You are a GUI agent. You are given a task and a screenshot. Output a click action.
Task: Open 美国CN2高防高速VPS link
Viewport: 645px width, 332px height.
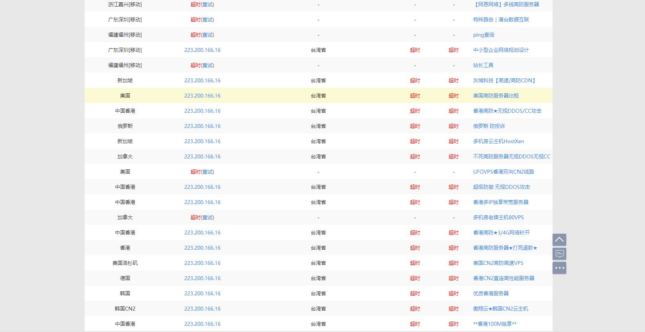(498, 263)
